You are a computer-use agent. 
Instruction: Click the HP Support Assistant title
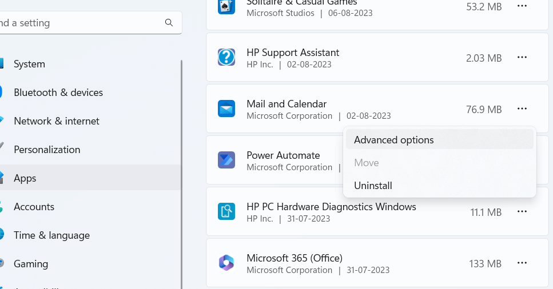[x=293, y=53]
